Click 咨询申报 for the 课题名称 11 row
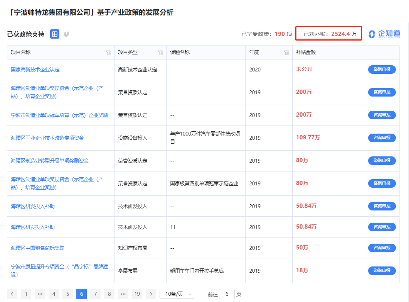409x302 pixels. coord(382,227)
